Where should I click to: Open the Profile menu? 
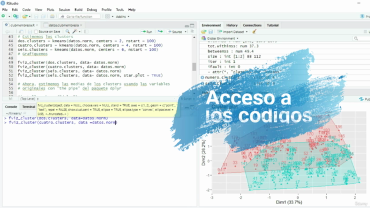106,10
